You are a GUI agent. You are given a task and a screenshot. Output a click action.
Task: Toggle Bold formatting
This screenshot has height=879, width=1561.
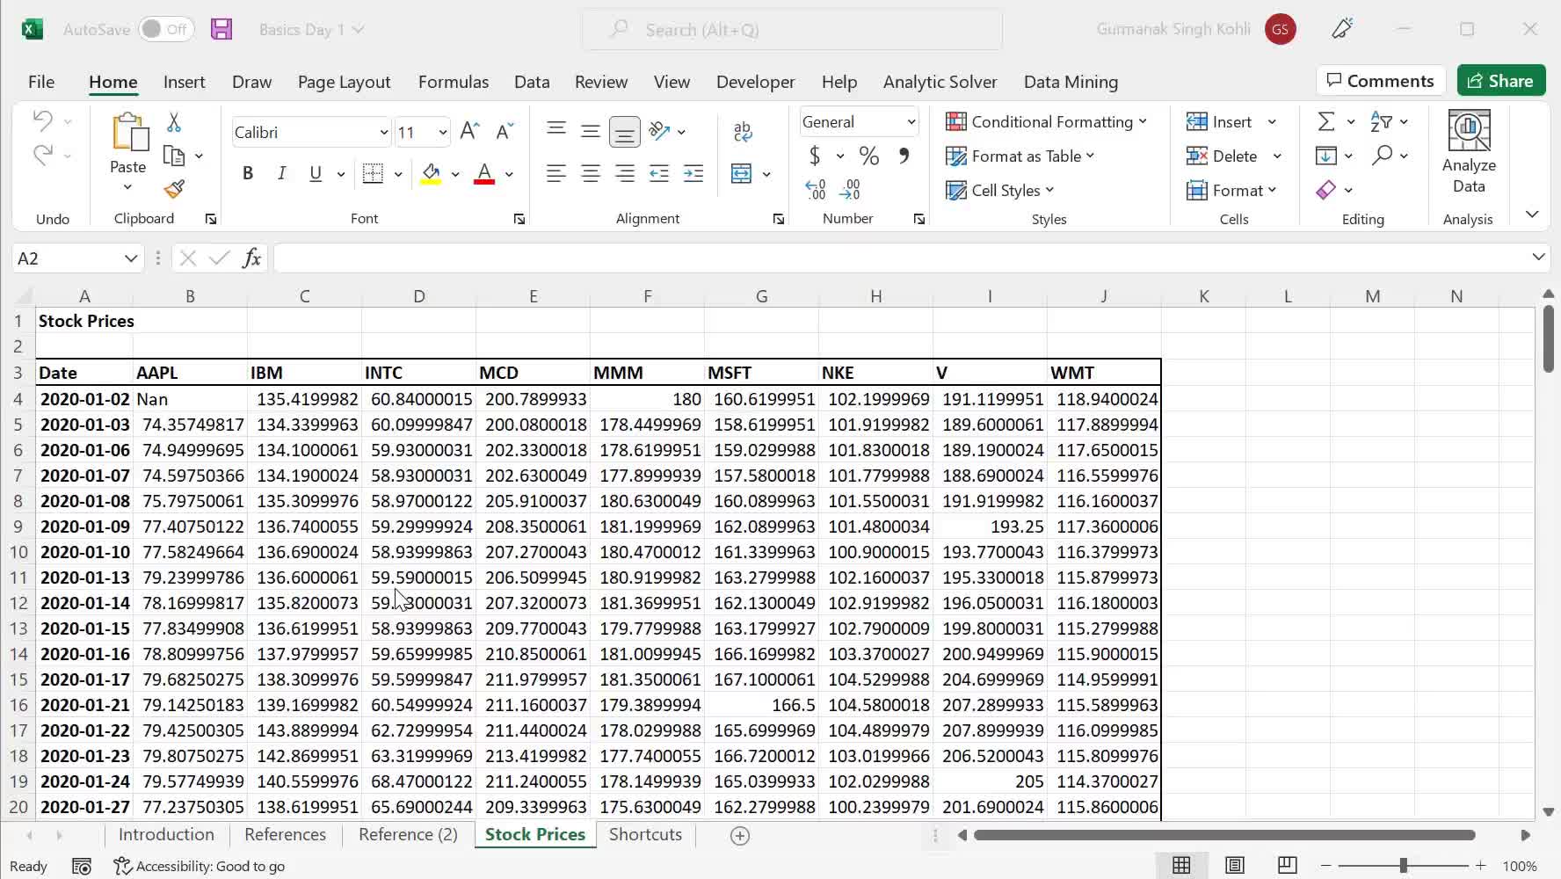(x=248, y=173)
